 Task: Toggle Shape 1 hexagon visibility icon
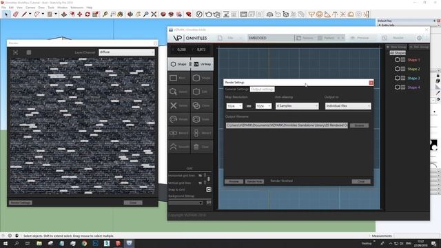point(397,60)
